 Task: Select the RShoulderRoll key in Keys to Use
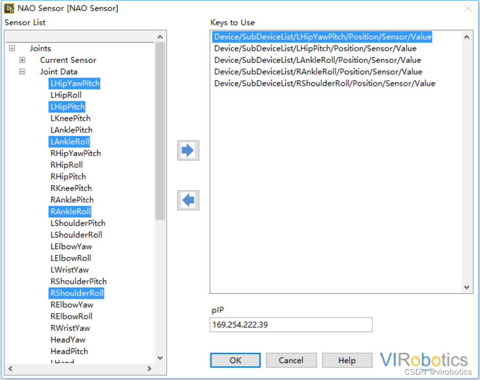(324, 83)
